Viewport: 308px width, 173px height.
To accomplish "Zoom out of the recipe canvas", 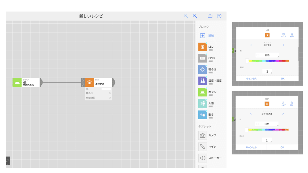I will coord(195,16).
